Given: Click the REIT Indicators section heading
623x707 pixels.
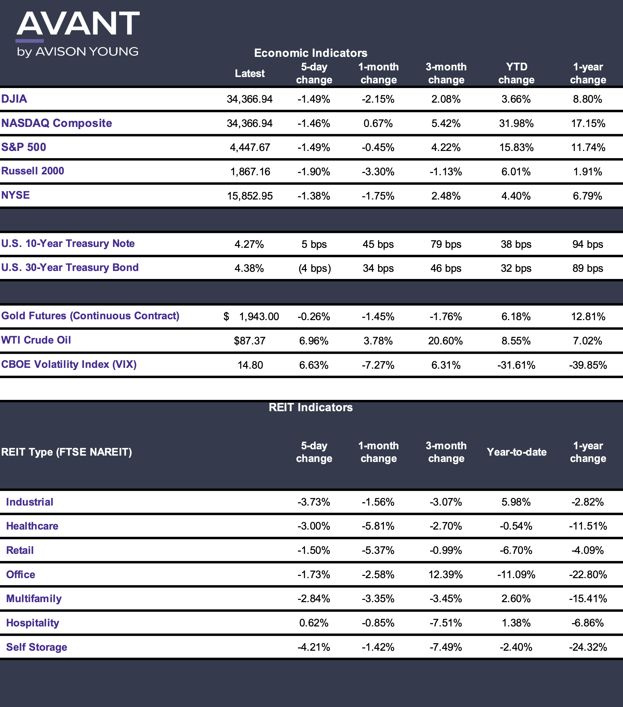Looking at the screenshot, I should pyautogui.click(x=311, y=407).
